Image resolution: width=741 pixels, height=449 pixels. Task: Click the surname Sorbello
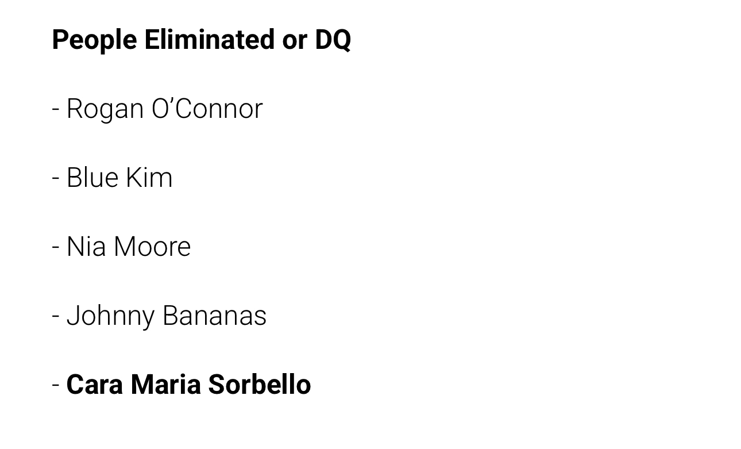tap(259, 385)
